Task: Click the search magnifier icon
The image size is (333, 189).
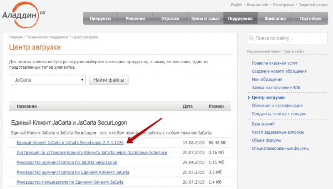Action: (251, 38)
